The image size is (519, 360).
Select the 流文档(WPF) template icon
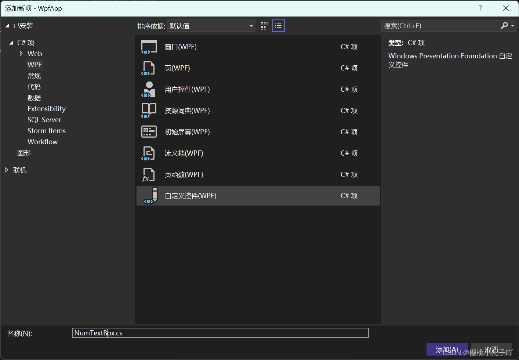[x=148, y=153]
